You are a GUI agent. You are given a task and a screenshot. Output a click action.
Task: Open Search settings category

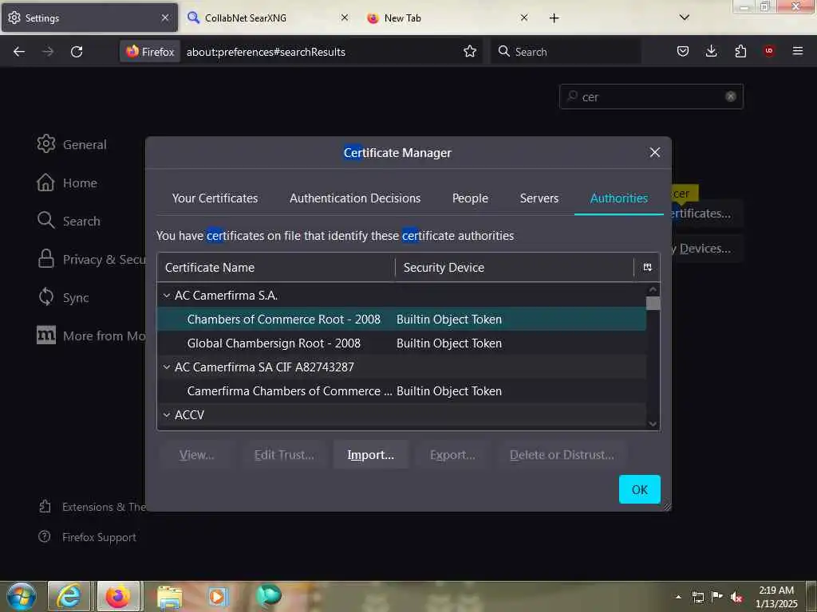(x=69, y=221)
